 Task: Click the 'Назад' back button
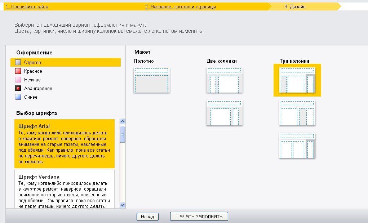point(147,217)
